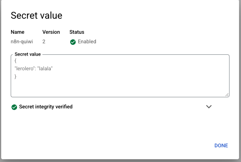
Task: Click the Version column header
Action: pos(51,32)
